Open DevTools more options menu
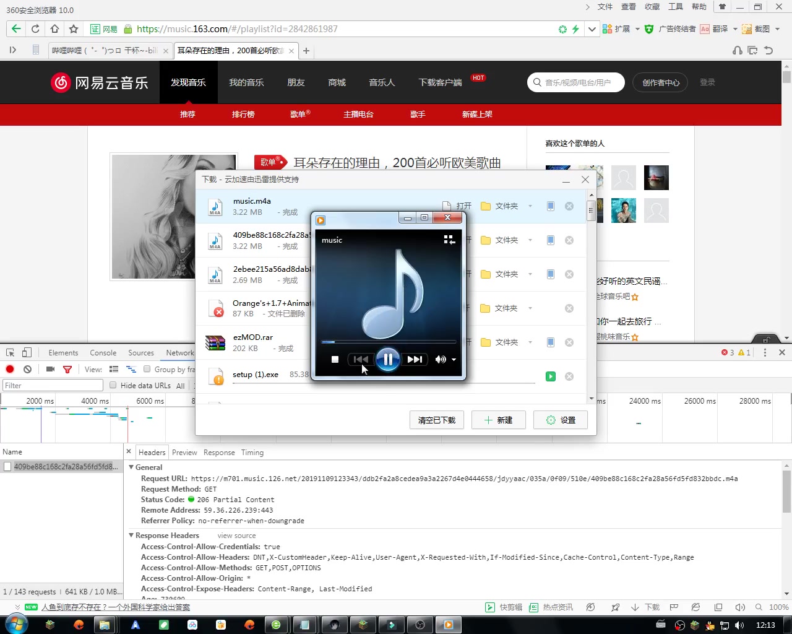Image resolution: width=792 pixels, height=634 pixels. coord(765,352)
